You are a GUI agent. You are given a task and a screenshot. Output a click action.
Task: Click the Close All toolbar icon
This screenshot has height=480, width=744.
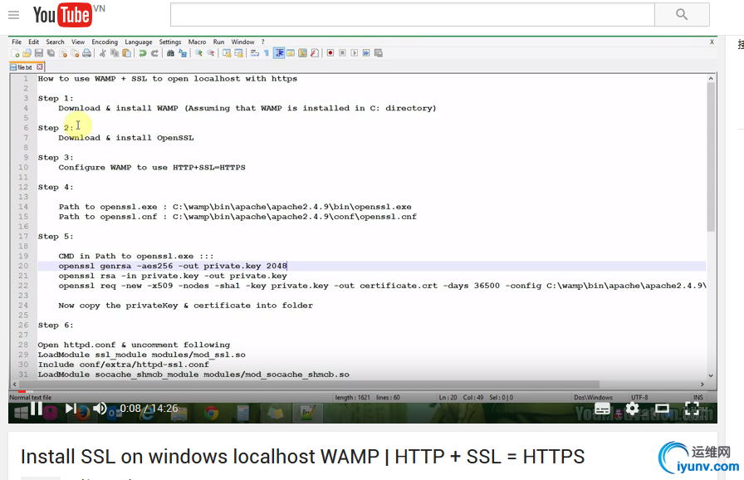tap(75, 53)
